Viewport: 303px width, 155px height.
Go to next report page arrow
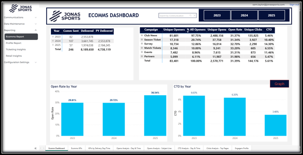tap(44, 148)
